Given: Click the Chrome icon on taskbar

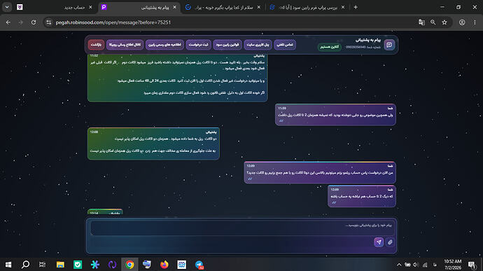Looking at the screenshot, I should (x=129, y=265).
